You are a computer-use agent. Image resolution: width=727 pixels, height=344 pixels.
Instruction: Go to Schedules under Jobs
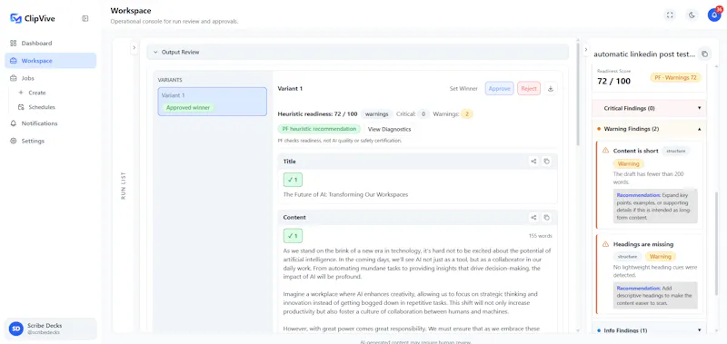(42, 107)
